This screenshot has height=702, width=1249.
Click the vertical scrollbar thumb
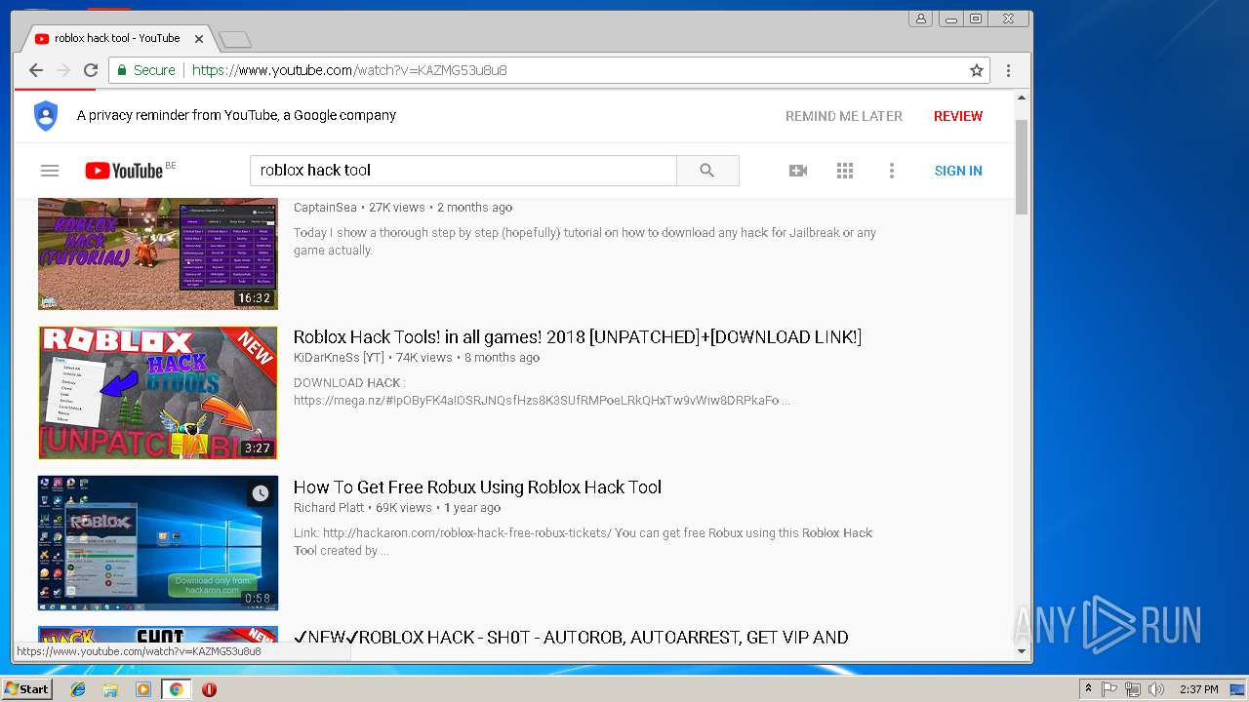coord(1022,166)
